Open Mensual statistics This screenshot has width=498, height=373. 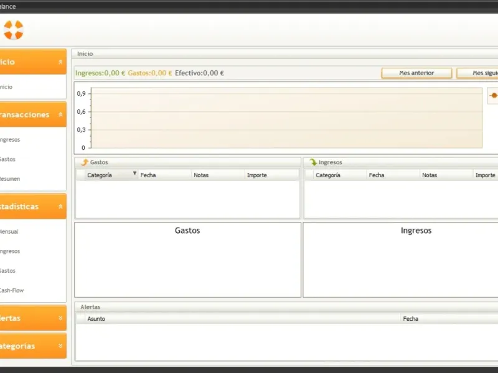coord(9,231)
